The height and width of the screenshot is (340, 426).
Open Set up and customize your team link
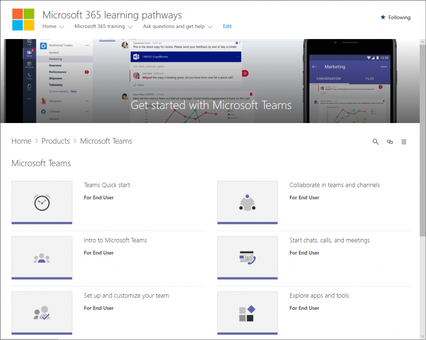pyautogui.click(x=126, y=296)
